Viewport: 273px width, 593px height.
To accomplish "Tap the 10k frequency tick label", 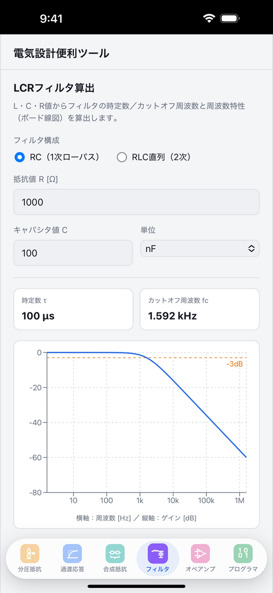I will (x=173, y=501).
